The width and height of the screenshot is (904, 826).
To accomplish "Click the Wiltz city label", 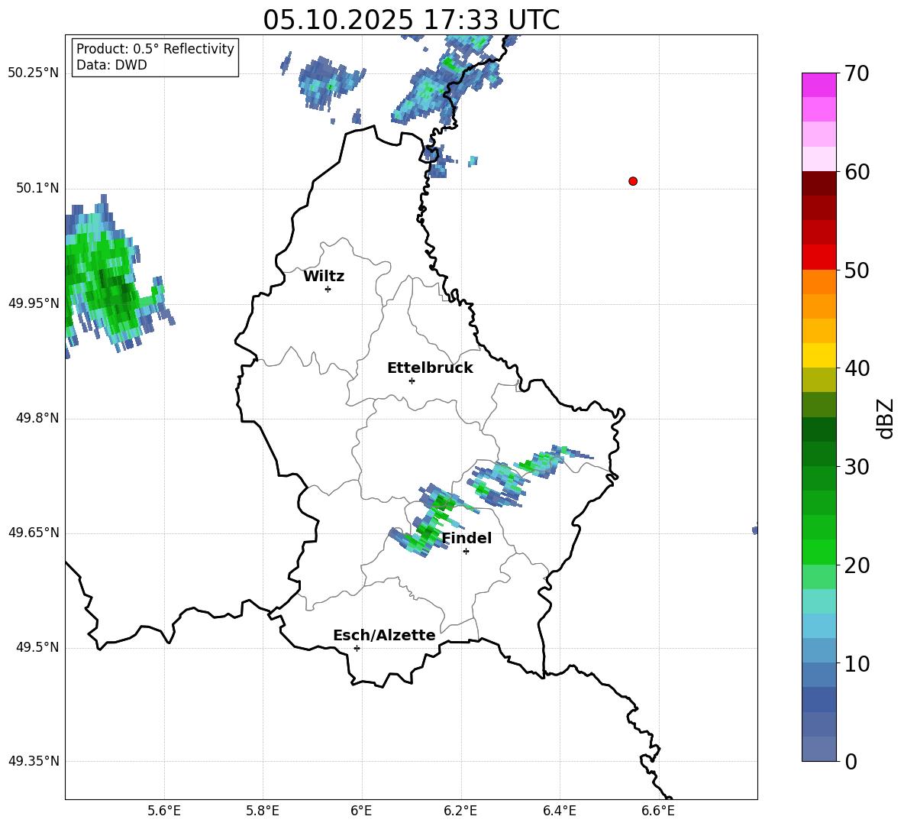I will pos(324,277).
